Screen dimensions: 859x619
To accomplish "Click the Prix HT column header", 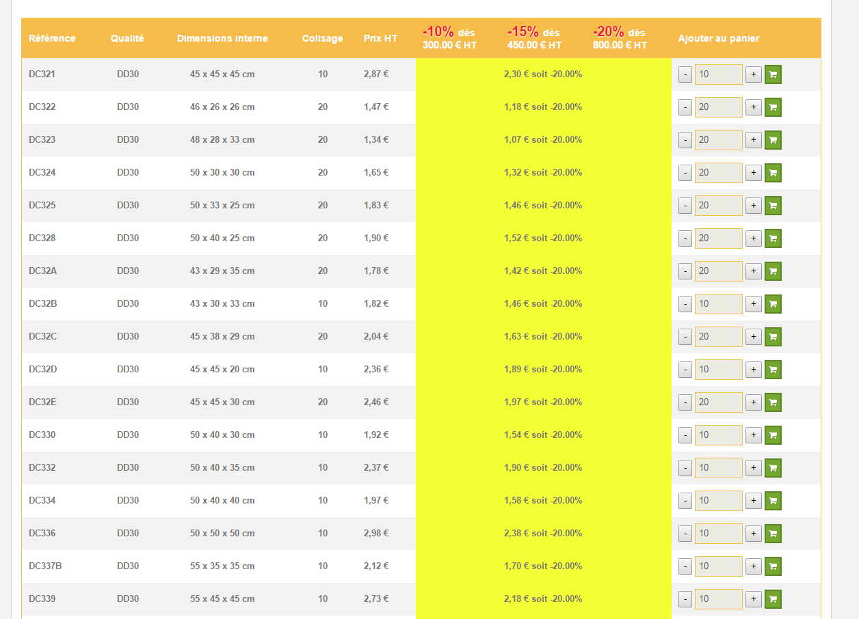I will point(380,38).
